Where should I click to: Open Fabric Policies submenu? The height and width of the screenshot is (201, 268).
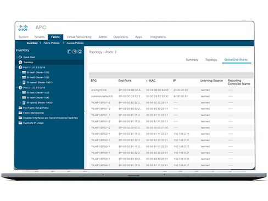click(52, 43)
